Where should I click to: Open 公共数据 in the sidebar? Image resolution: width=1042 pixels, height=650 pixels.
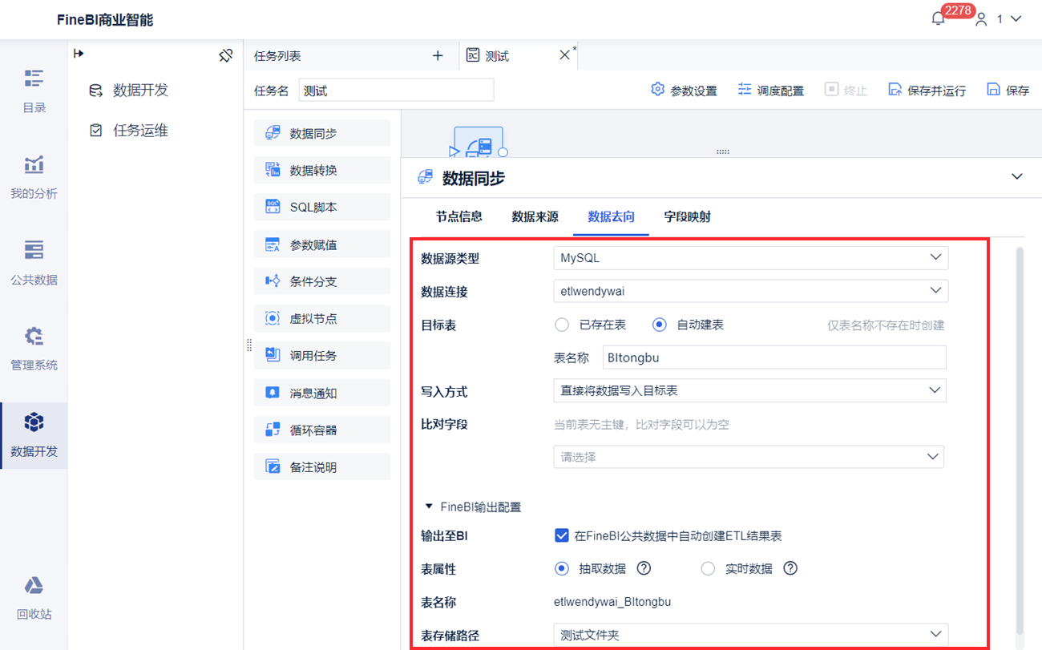(x=34, y=263)
